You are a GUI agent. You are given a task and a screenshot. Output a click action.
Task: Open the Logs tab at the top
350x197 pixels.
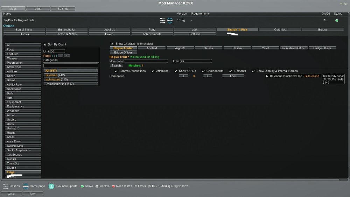(38, 8)
